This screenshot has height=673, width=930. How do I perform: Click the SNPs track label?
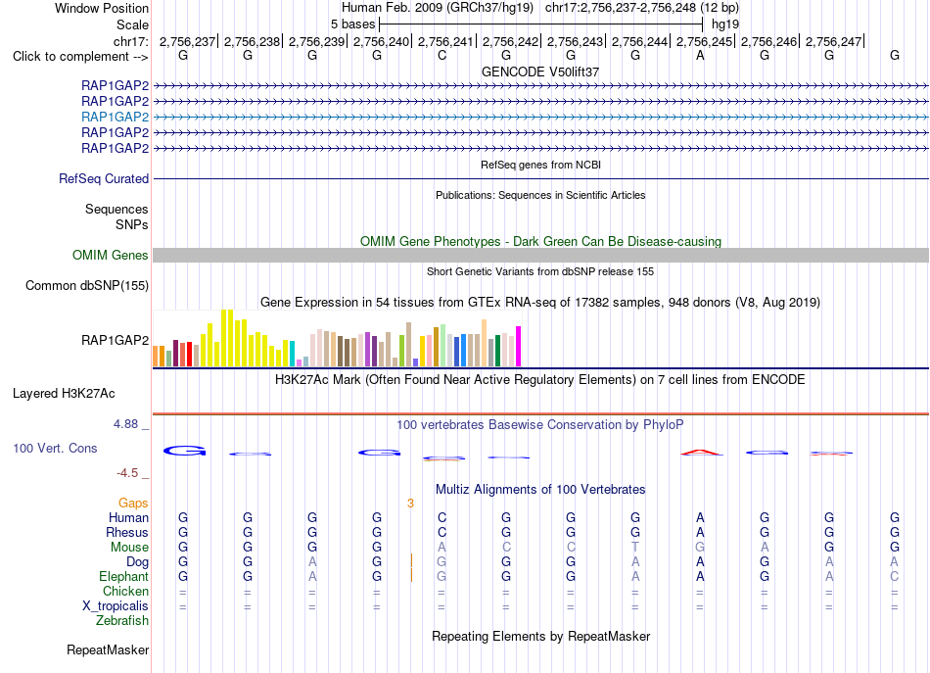(x=132, y=225)
